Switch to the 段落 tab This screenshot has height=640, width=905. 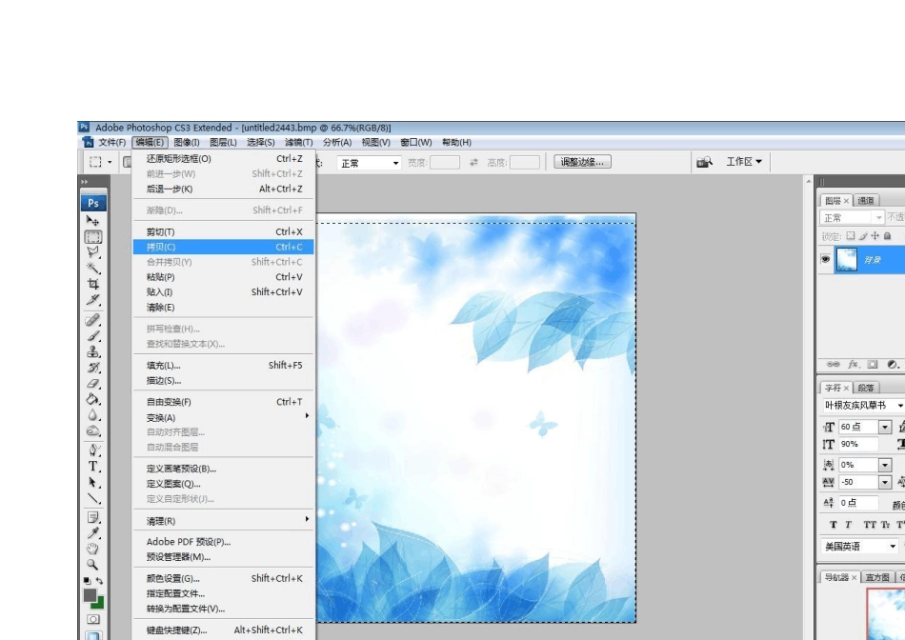click(x=866, y=388)
